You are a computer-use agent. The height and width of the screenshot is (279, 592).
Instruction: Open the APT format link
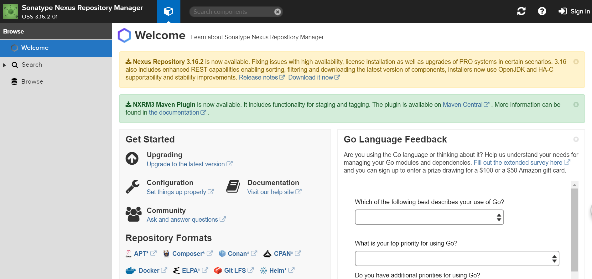(141, 254)
